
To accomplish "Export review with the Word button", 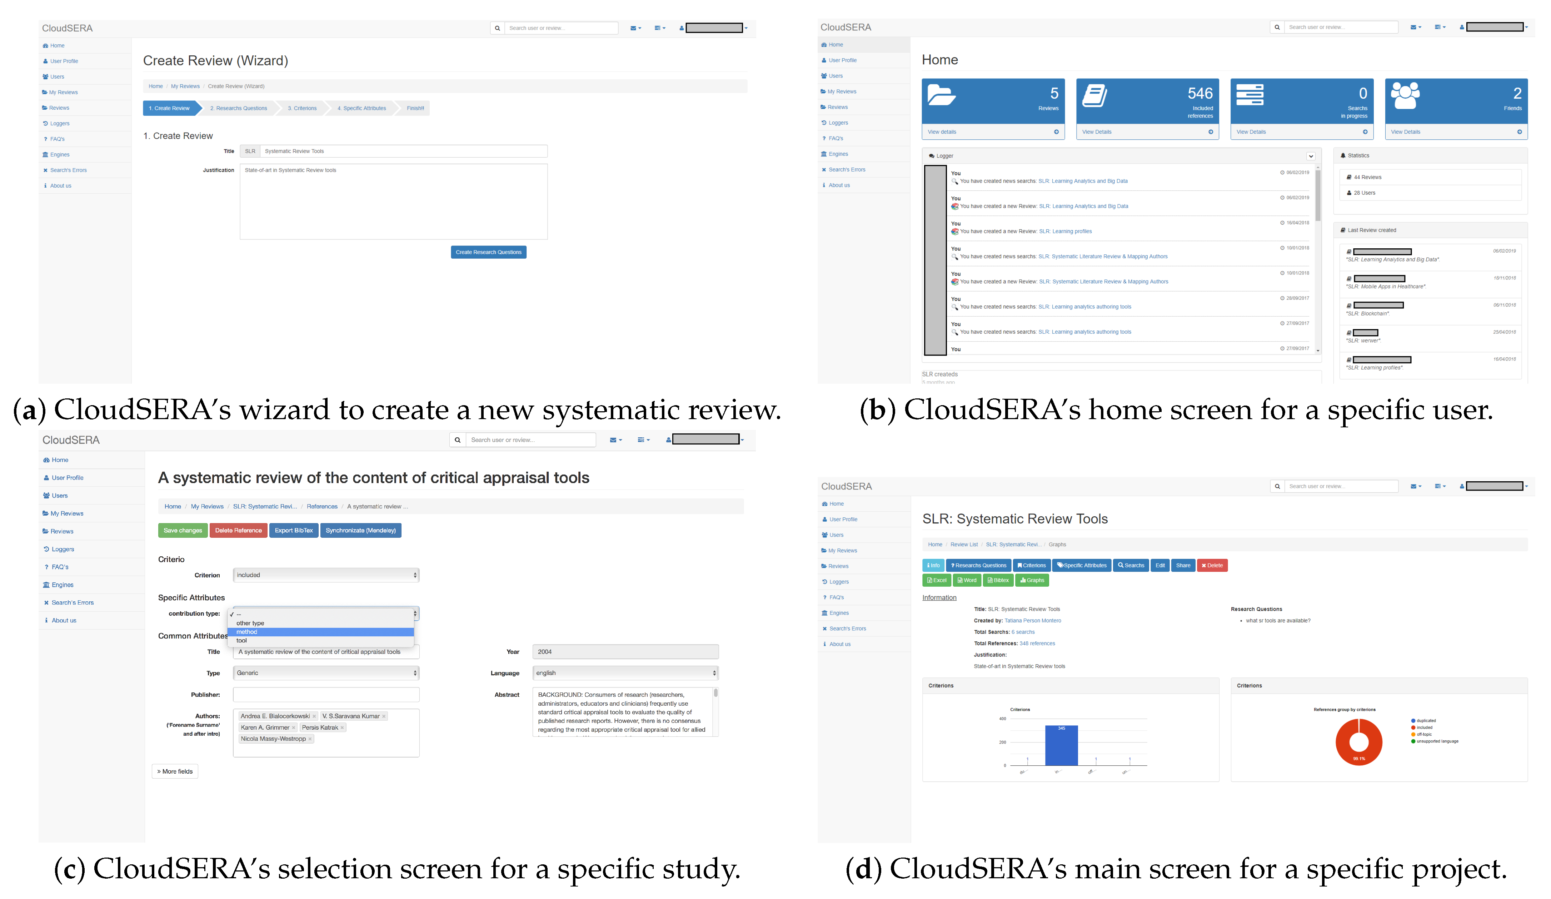I will (x=967, y=580).
